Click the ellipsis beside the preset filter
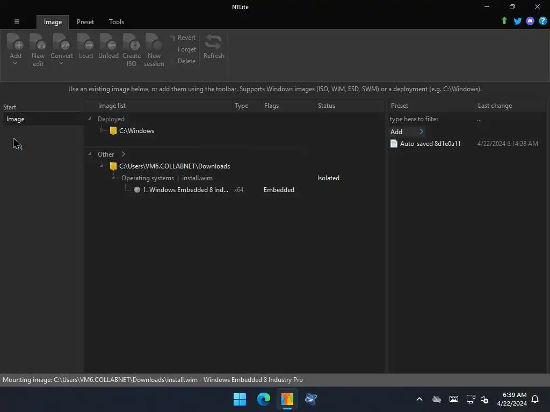 click(479, 120)
